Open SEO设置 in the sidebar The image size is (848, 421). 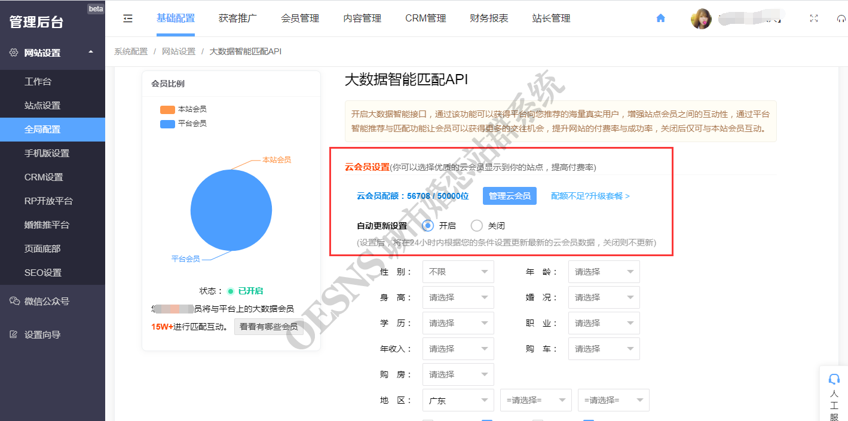(x=53, y=272)
